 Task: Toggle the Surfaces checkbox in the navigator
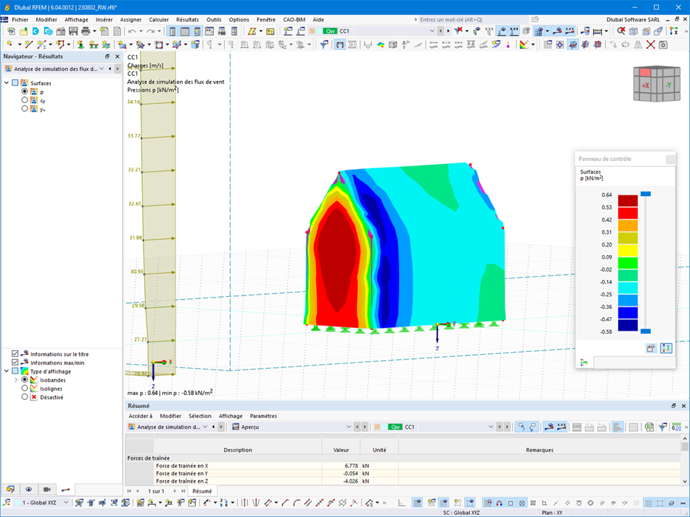[x=15, y=83]
